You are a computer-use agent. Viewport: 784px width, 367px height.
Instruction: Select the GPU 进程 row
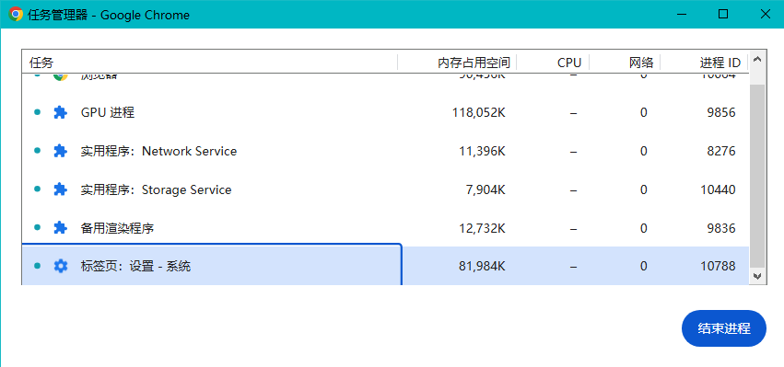click(x=385, y=112)
